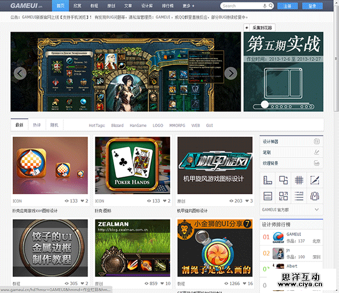This screenshot has height=293, width=339.
Task: Go to previous banner slide arrow
Action: click(20, 73)
